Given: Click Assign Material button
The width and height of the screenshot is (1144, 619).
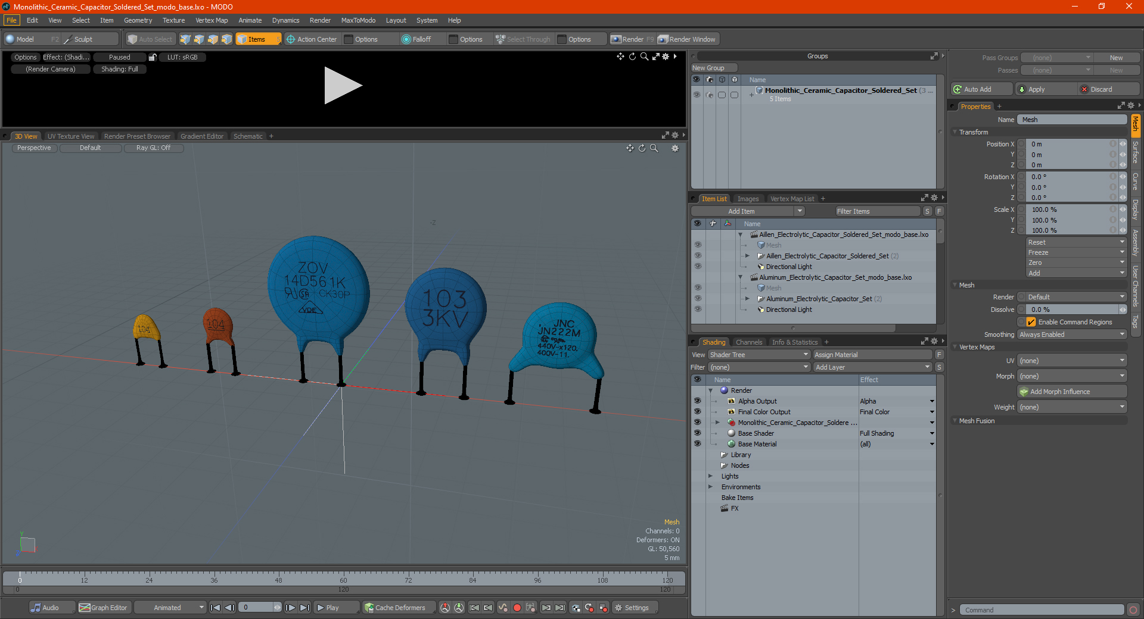Looking at the screenshot, I should click(x=873, y=355).
